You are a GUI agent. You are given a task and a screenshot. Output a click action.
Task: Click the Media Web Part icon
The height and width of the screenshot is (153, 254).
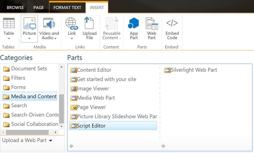click(74, 98)
